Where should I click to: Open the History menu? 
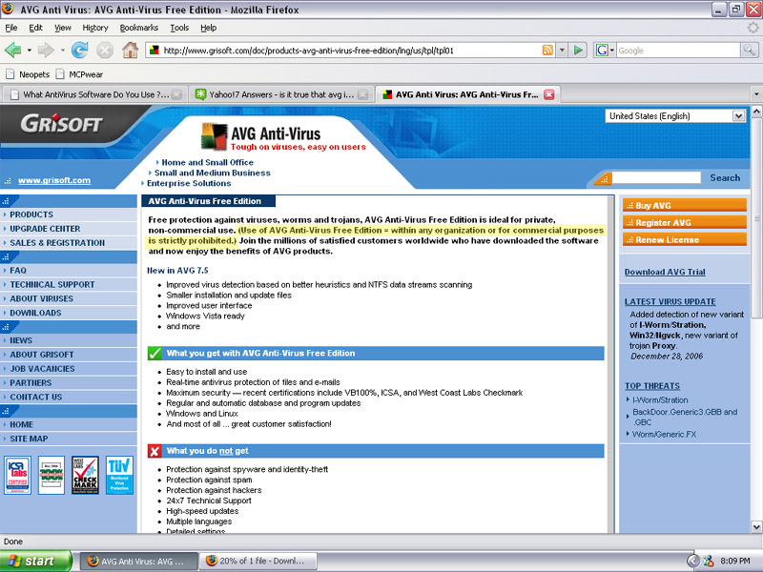tap(94, 28)
